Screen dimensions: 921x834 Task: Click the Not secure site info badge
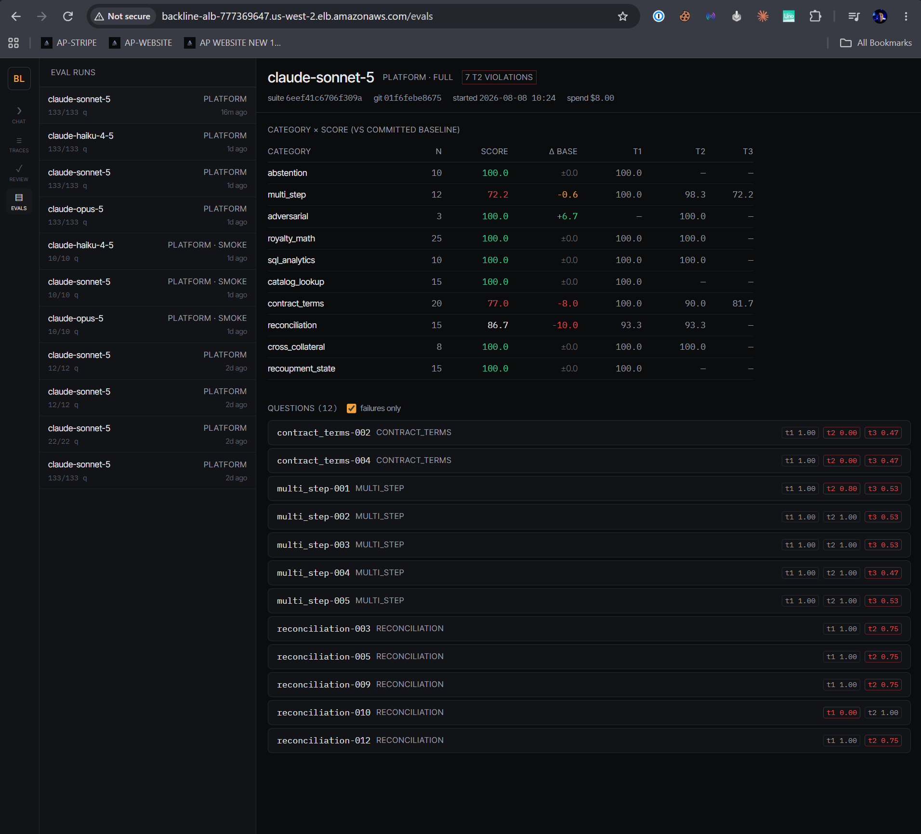122,16
